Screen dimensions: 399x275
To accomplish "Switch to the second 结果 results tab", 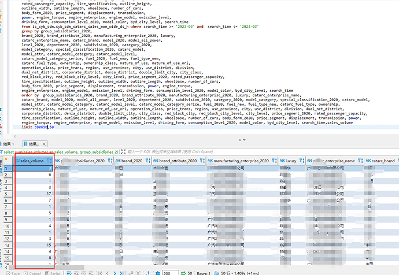I will [32, 144].
